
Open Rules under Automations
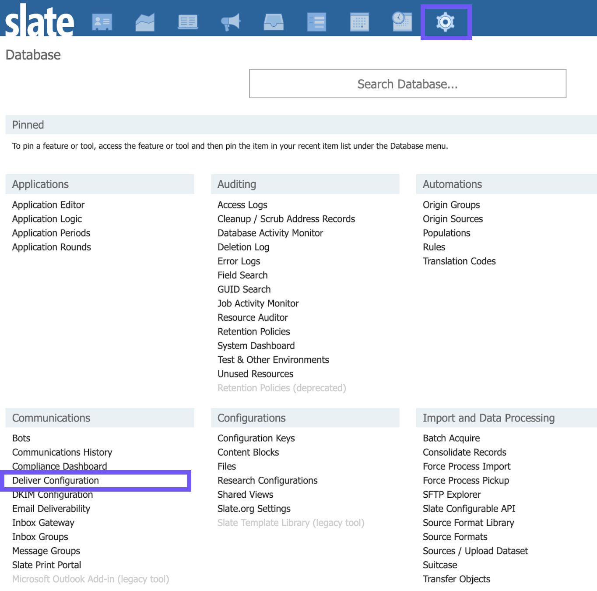click(434, 247)
